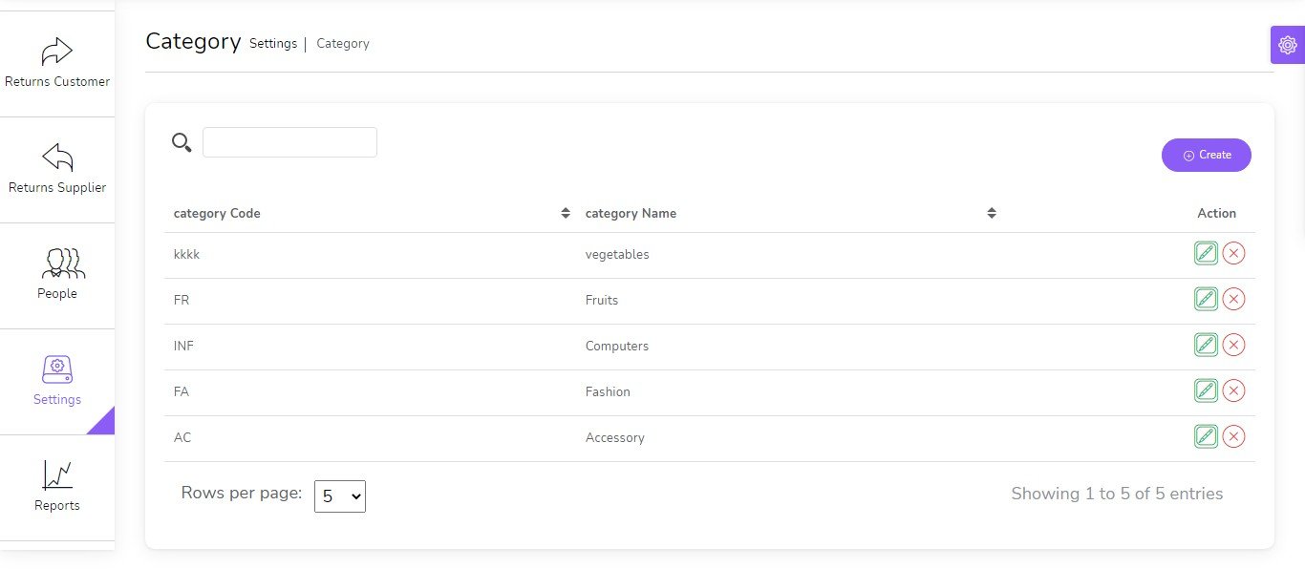Screen dimensions: 1305x569
Task: Sort by category Name column
Action: 992,213
